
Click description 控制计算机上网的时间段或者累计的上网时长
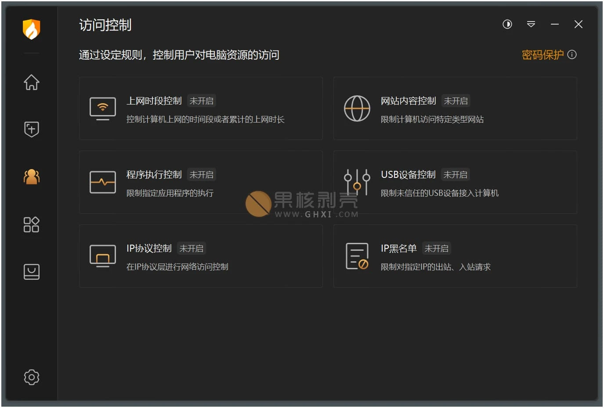point(206,119)
